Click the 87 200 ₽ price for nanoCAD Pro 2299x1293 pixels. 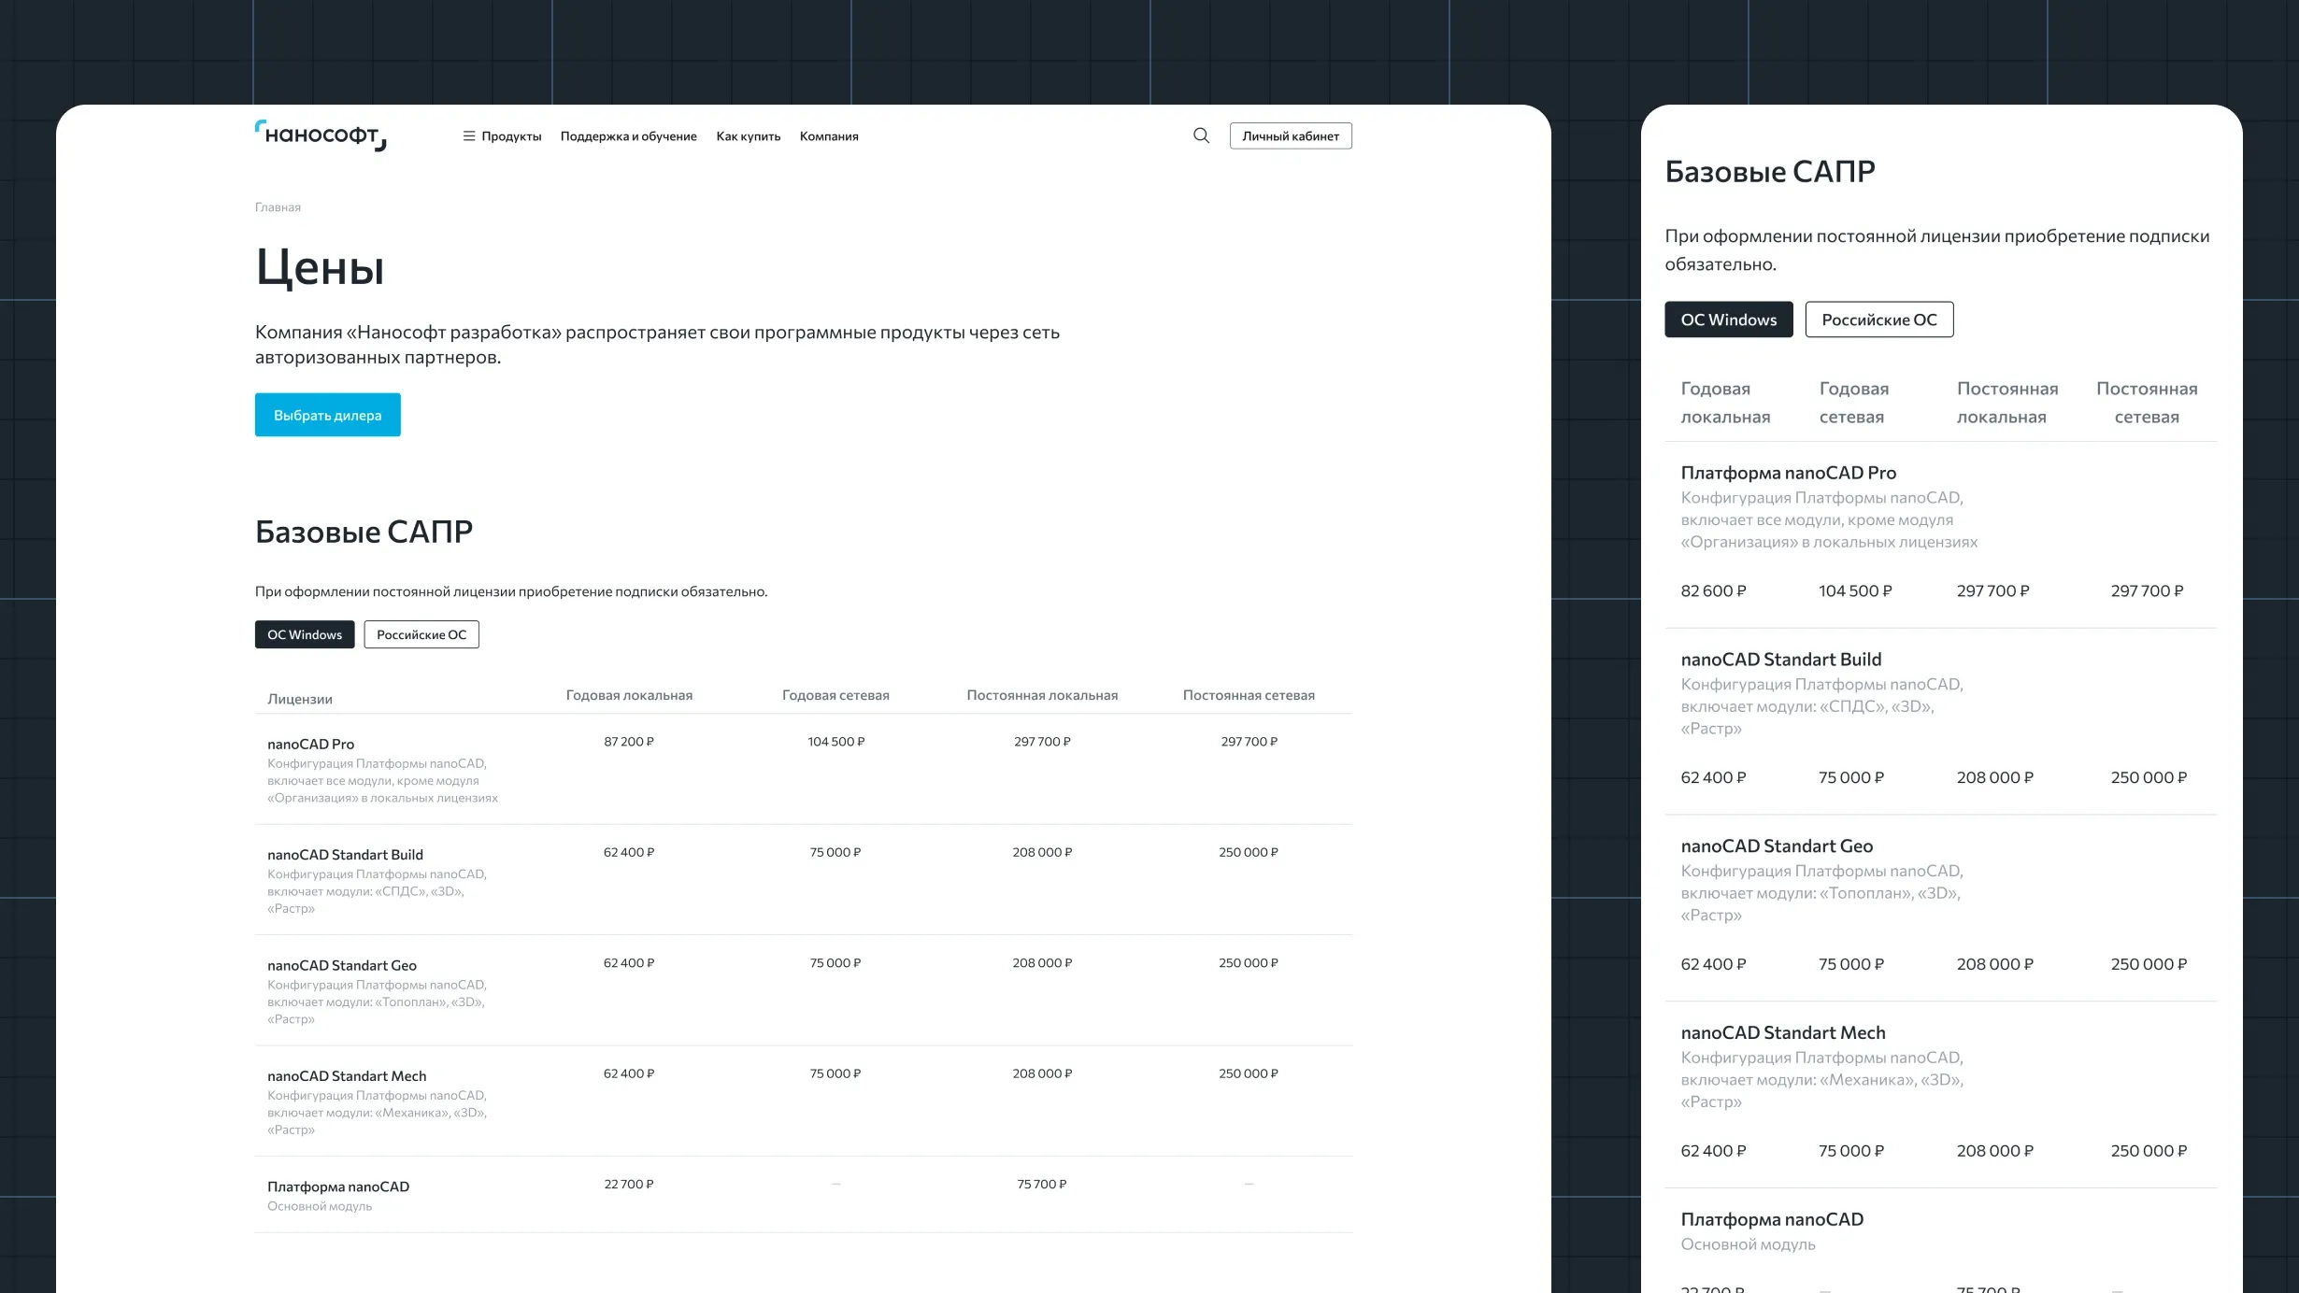pos(629,742)
